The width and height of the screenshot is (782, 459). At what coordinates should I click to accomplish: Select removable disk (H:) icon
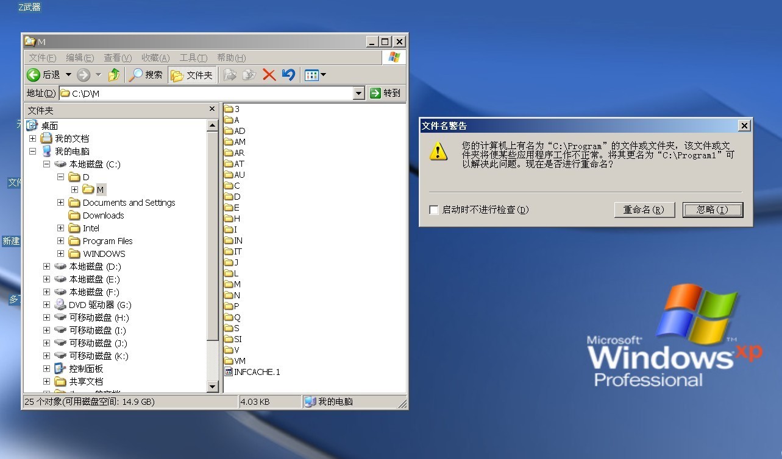[x=60, y=318]
